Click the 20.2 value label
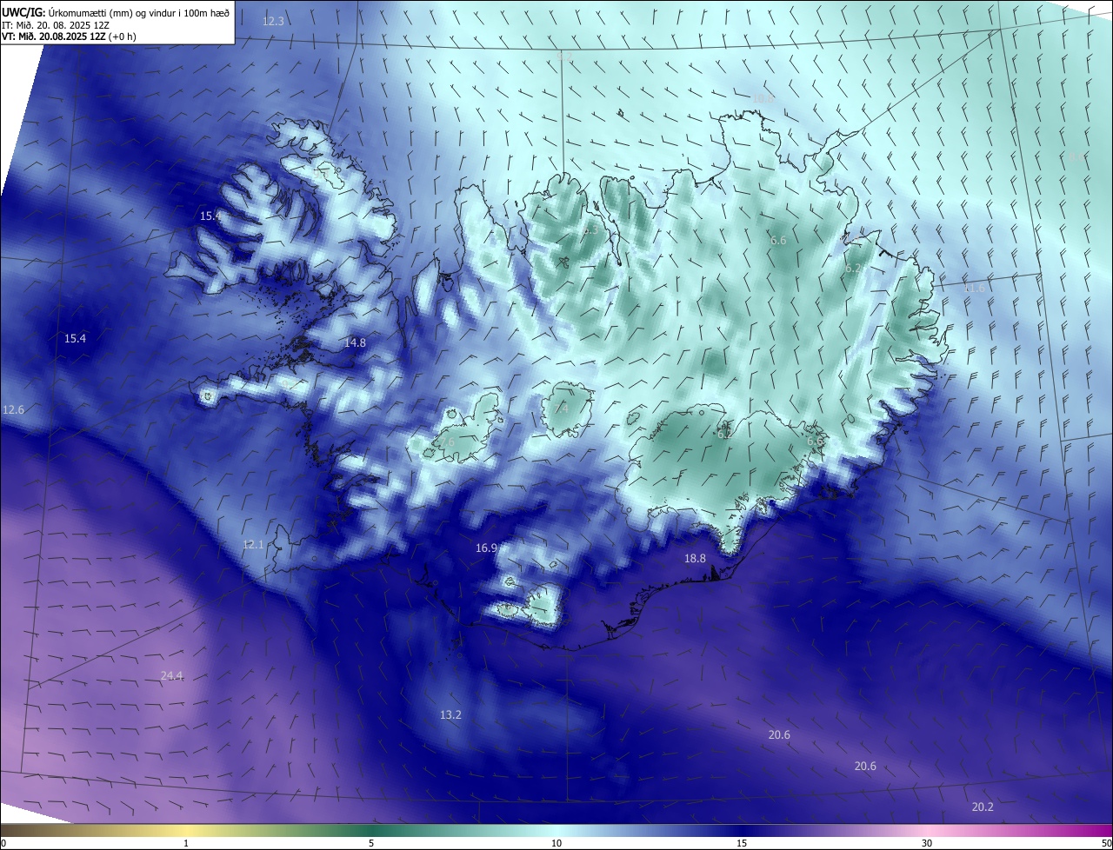The height and width of the screenshot is (850, 1113). [x=983, y=807]
